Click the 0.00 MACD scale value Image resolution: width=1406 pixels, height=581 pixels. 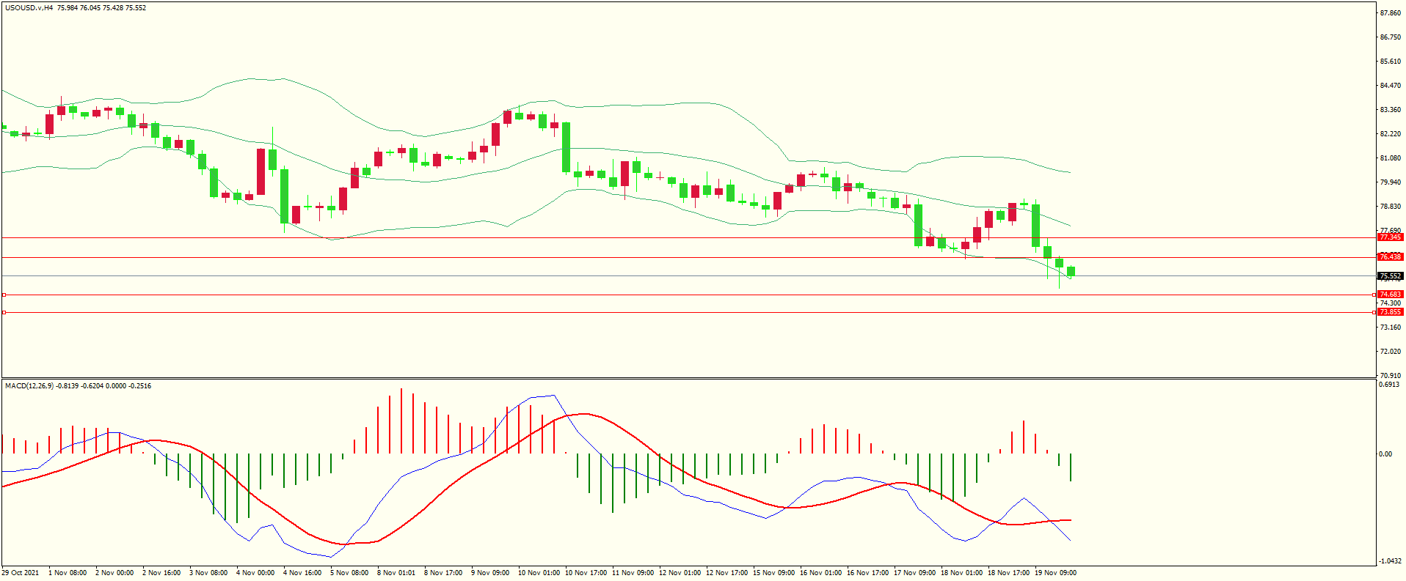pyautogui.click(x=1385, y=454)
